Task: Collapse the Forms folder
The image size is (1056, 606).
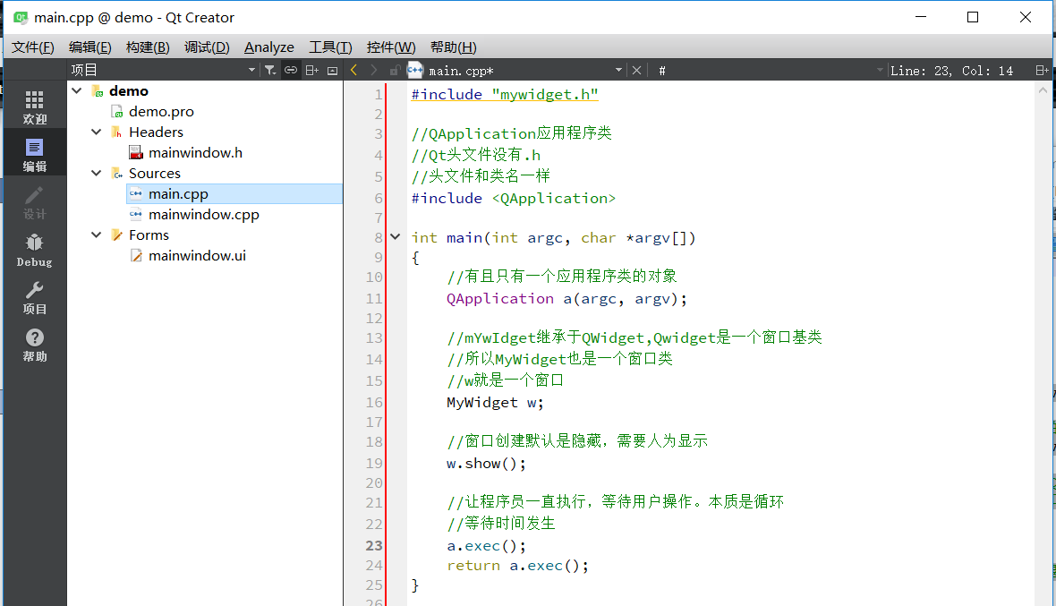Action: coord(97,235)
